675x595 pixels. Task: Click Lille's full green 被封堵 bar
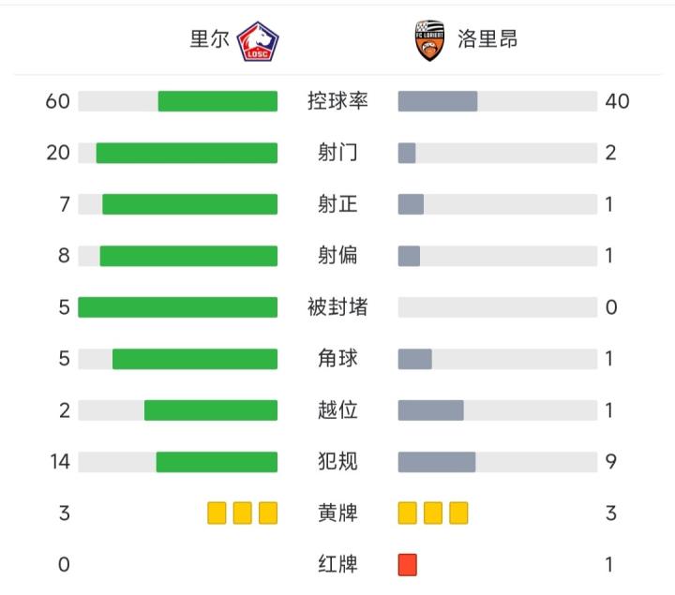pyautogui.click(x=178, y=307)
